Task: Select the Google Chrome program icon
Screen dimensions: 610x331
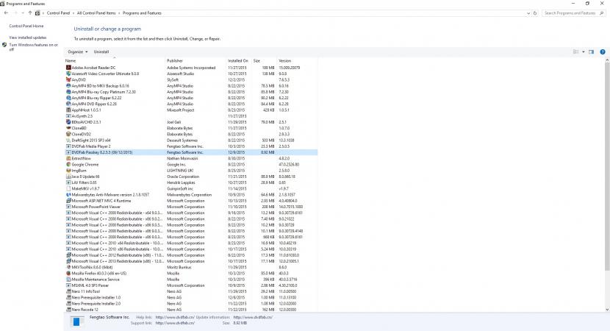Action: click(68, 164)
